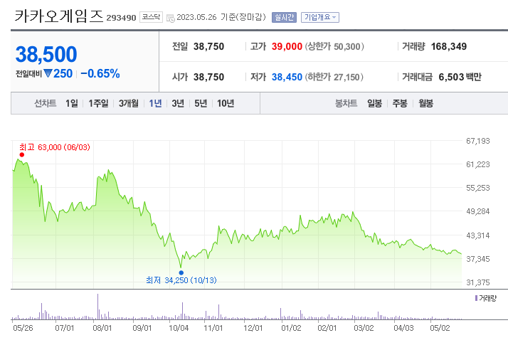
Task: Click the 실시간 button
Action: 284,17
